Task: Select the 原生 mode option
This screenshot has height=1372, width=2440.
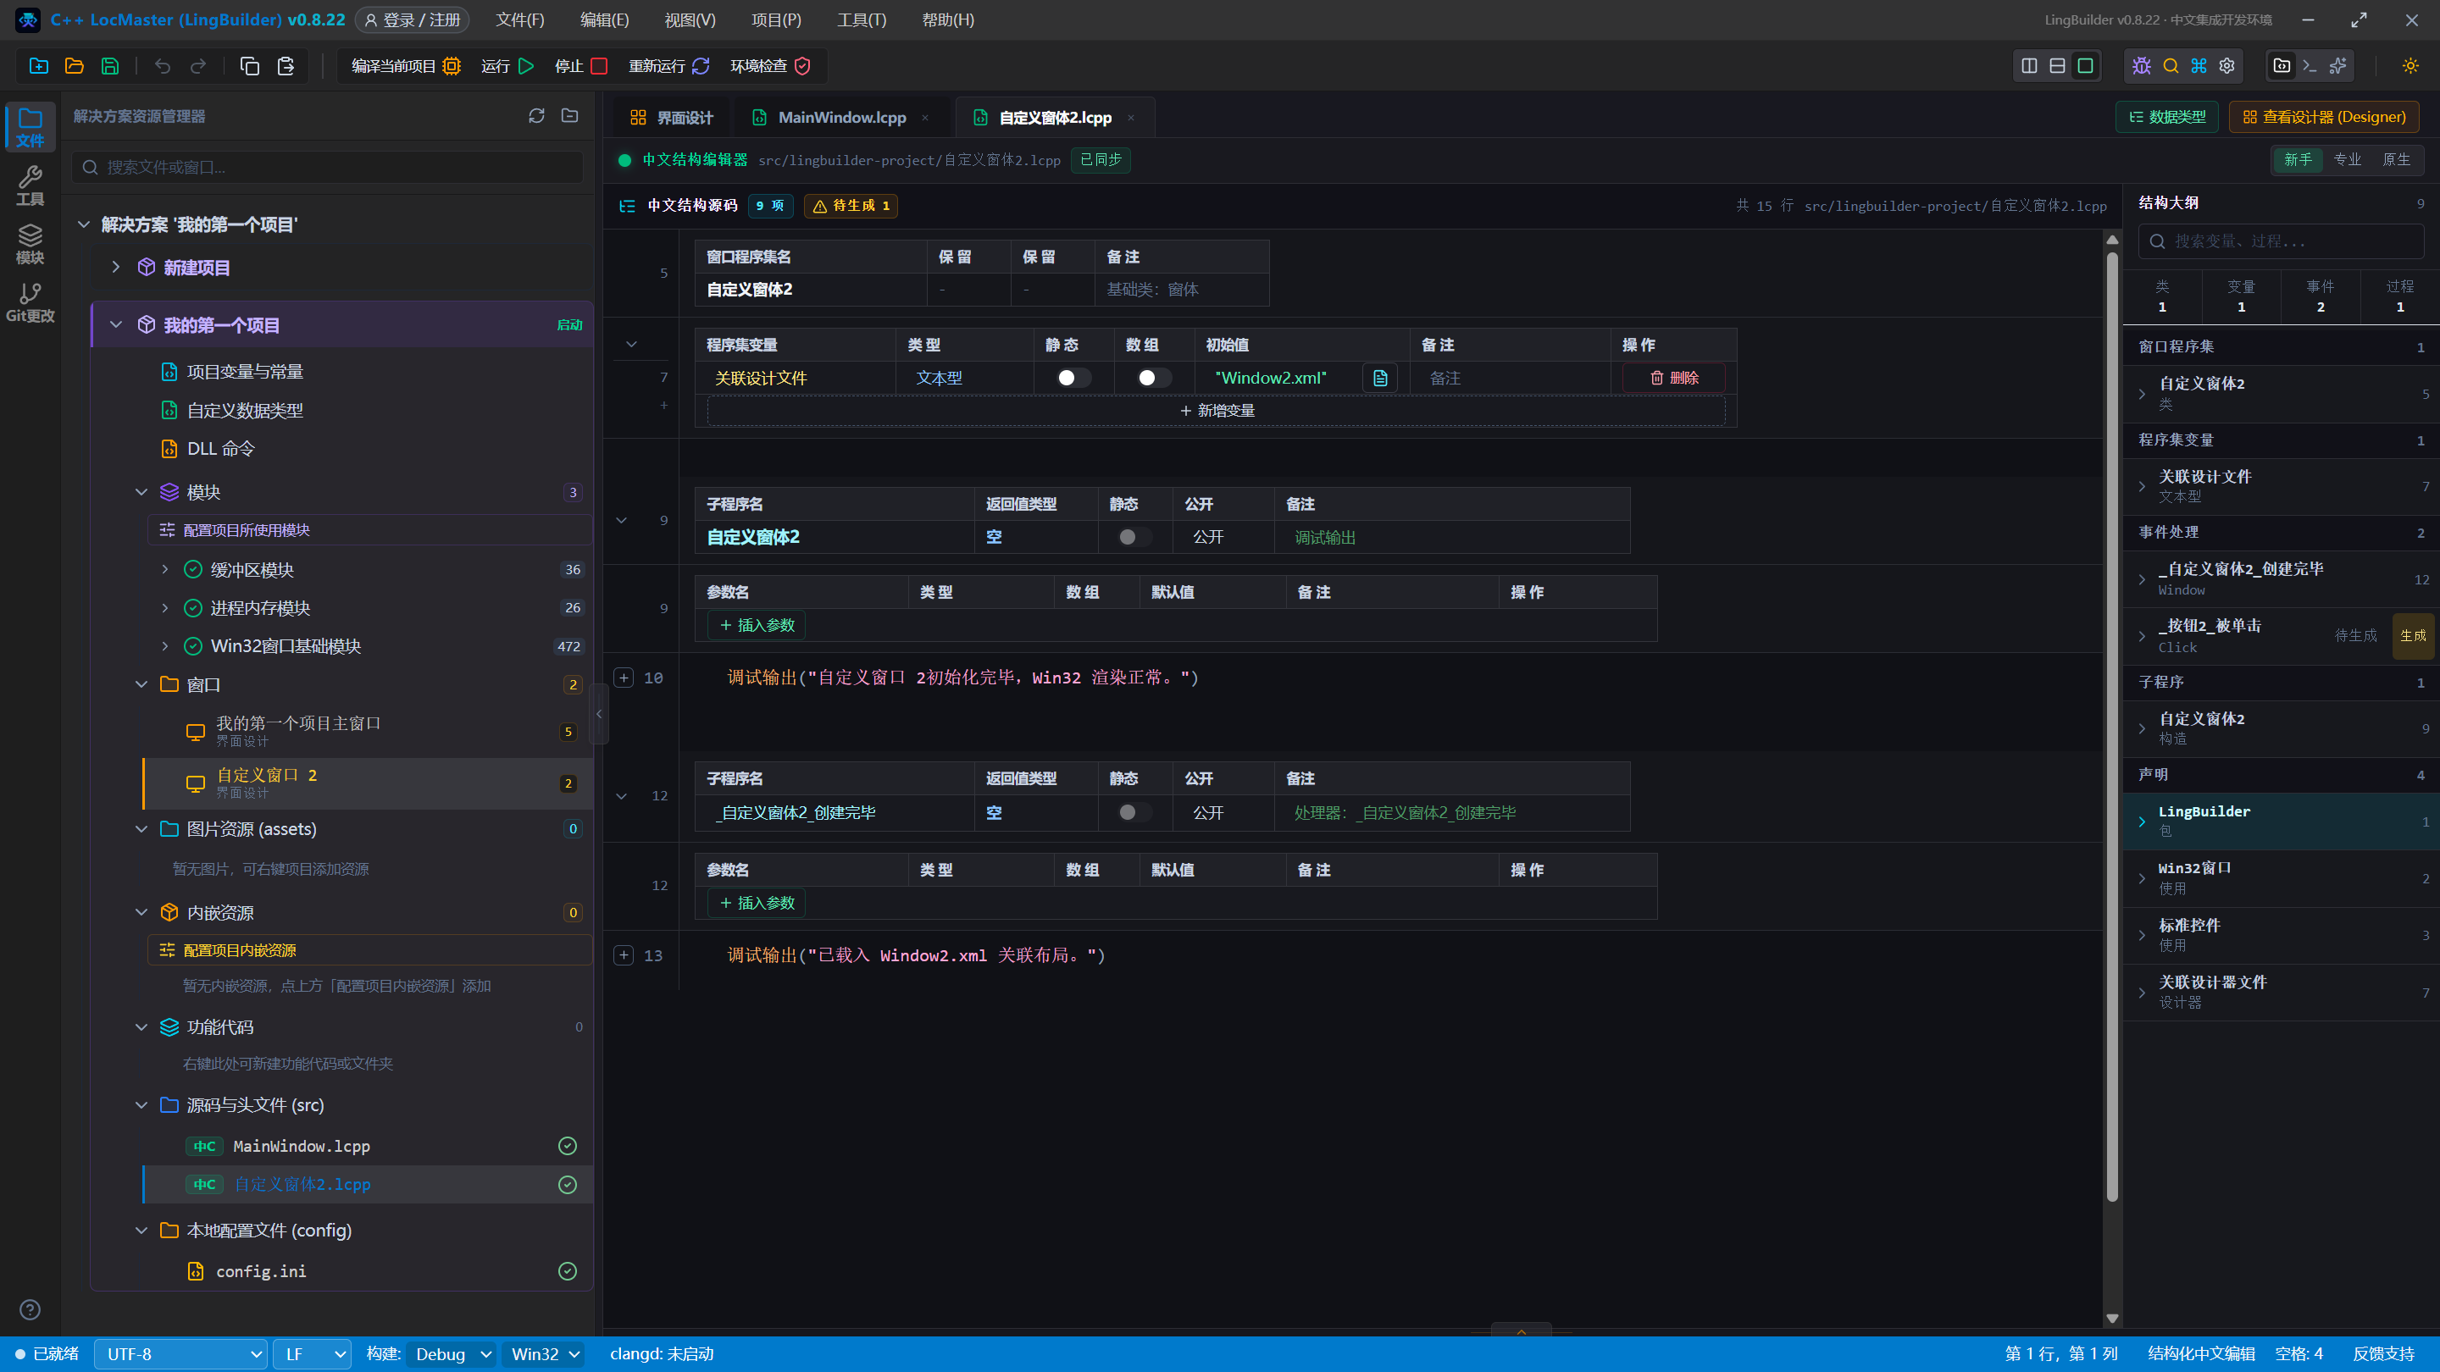Action: (2397, 159)
